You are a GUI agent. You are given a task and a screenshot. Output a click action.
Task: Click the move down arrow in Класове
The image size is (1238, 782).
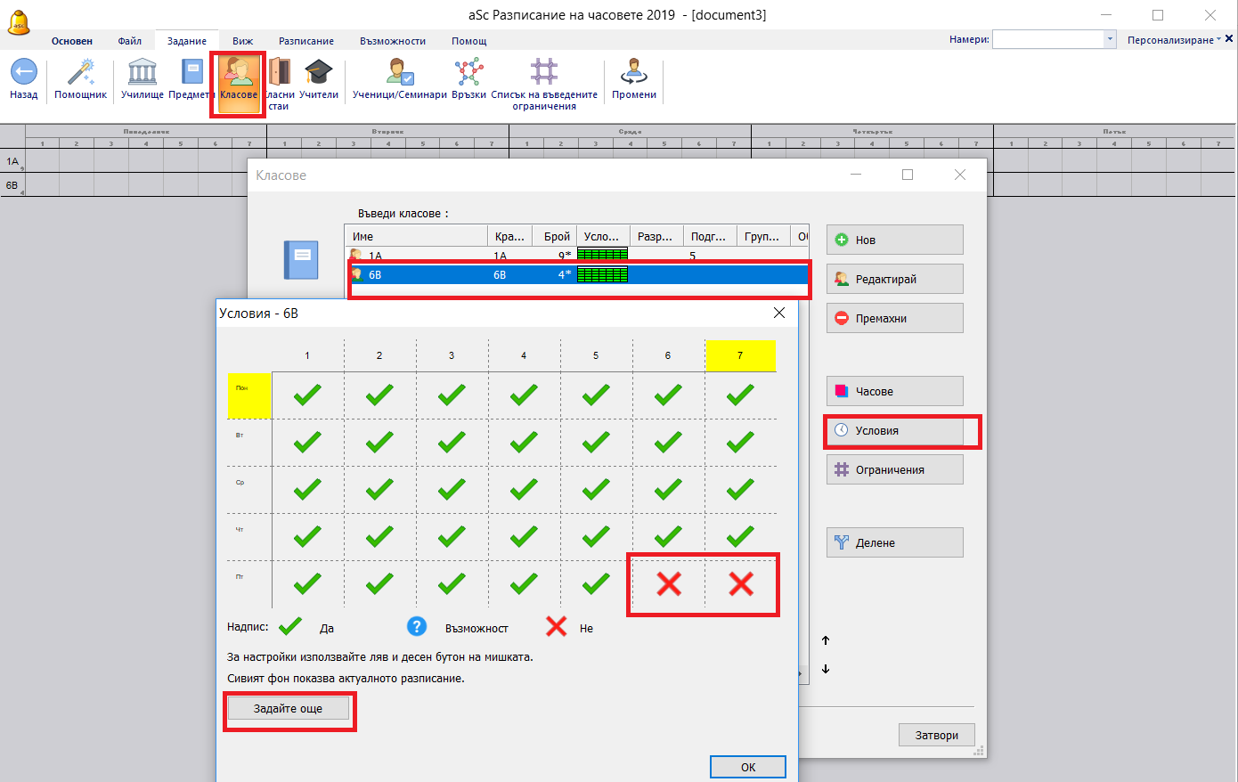point(826,669)
